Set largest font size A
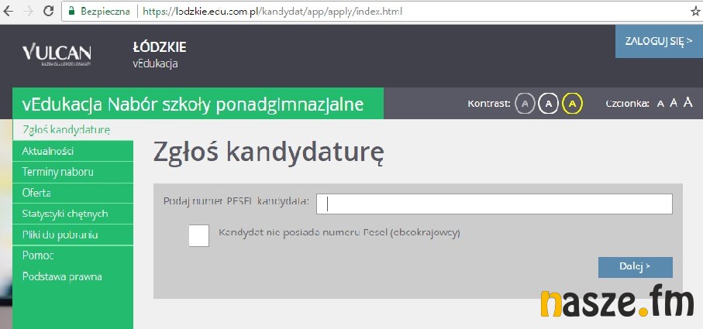The width and height of the screenshot is (703, 329). click(x=687, y=102)
